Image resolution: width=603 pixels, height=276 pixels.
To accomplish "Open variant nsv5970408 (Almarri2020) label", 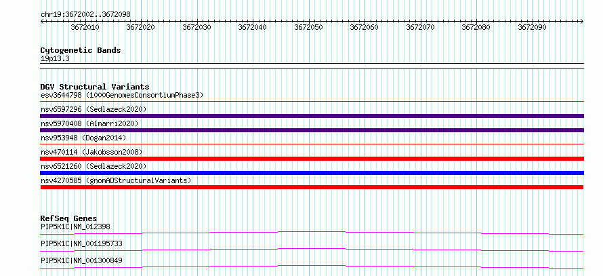I will pyautogui.click(x=89, y=123).
